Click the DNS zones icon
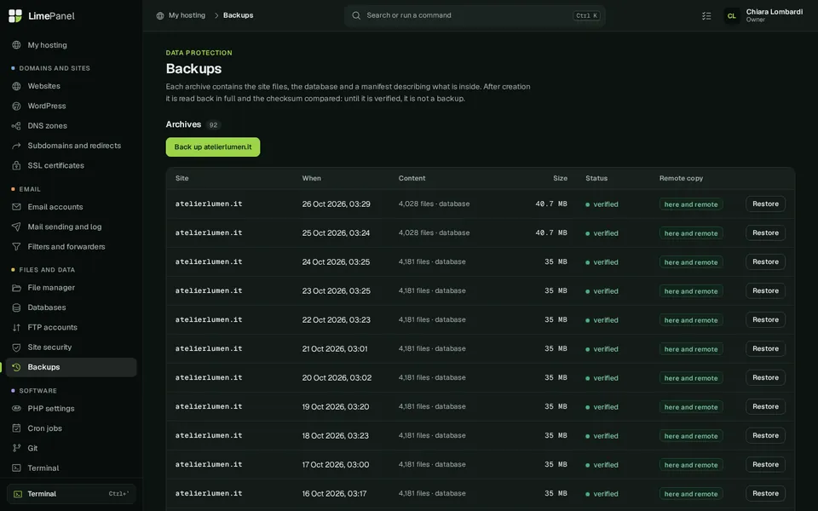The width and height of the screenshot is (818, 511). click(17, 126)
